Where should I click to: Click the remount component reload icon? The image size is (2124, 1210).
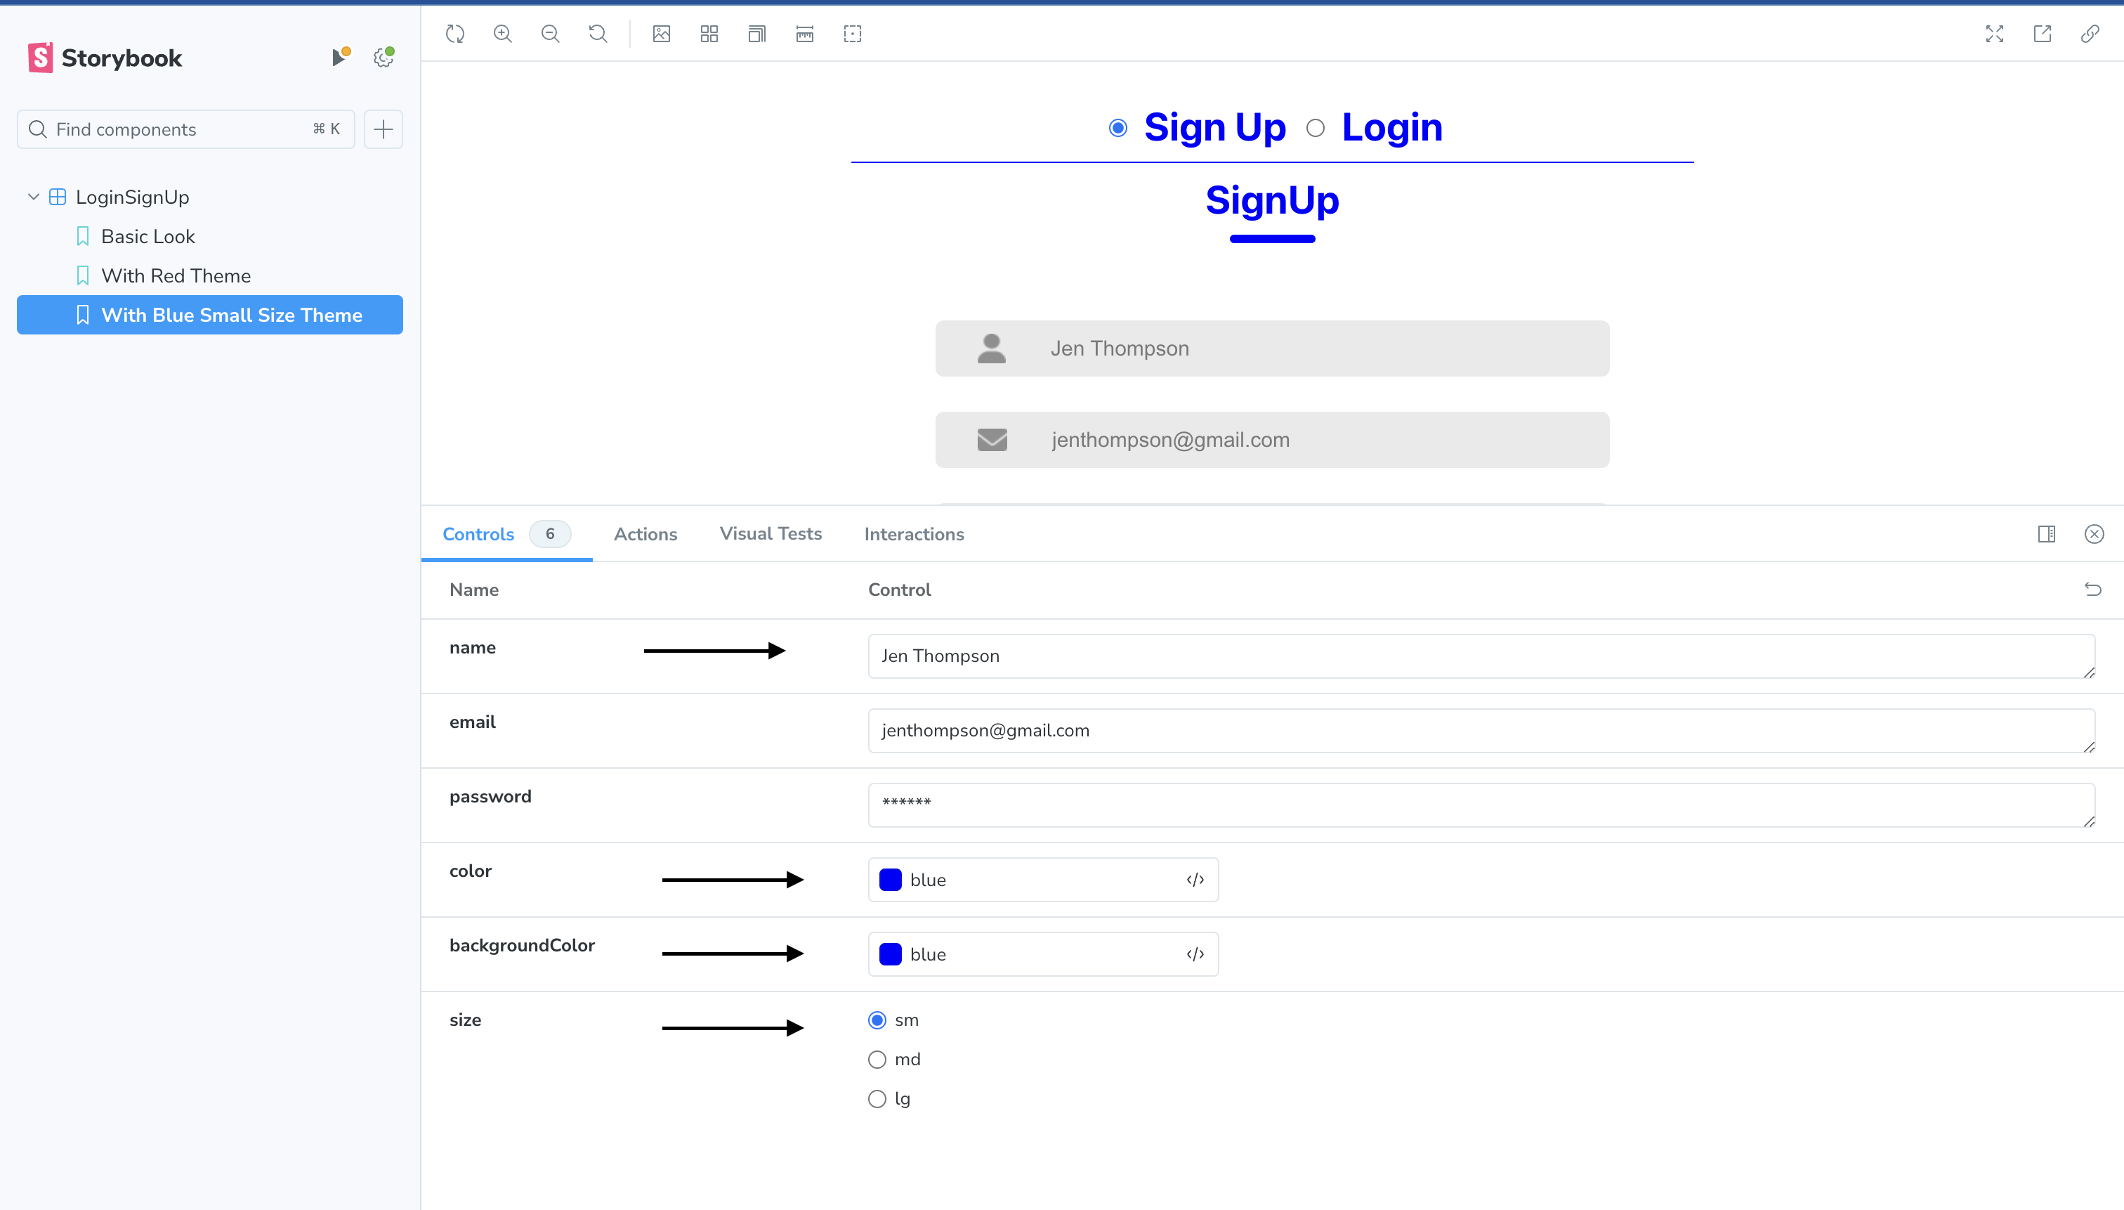(454, 34)
